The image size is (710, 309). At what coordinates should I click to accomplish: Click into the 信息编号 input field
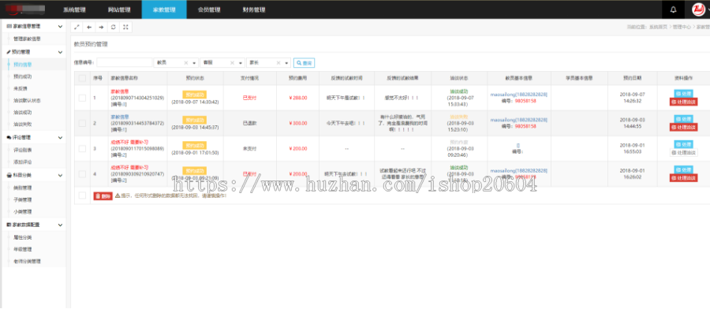(125, 63)
